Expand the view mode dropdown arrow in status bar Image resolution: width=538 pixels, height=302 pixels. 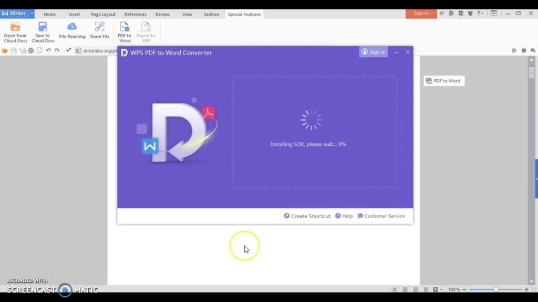pyautogui.click(x=441, y=289)
